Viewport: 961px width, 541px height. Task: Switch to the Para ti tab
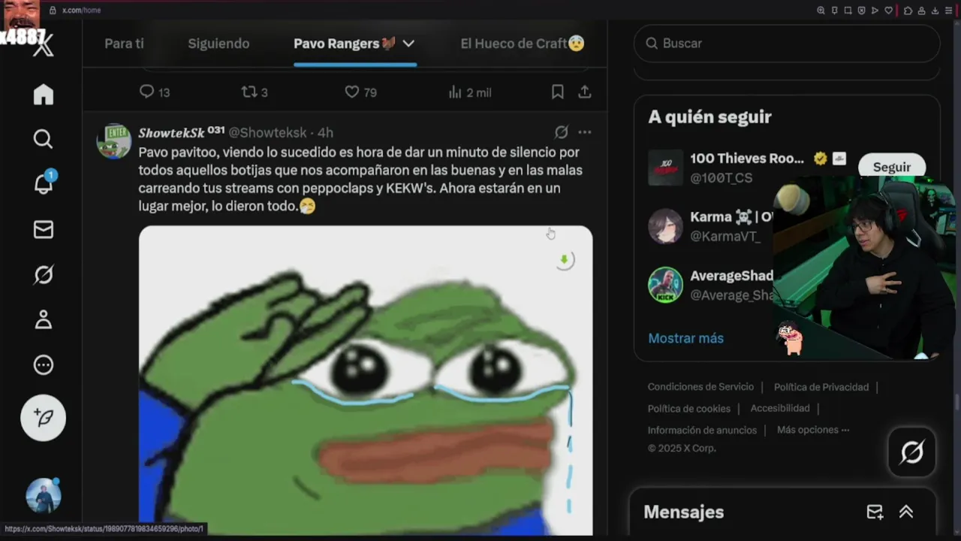pos(124,44)
